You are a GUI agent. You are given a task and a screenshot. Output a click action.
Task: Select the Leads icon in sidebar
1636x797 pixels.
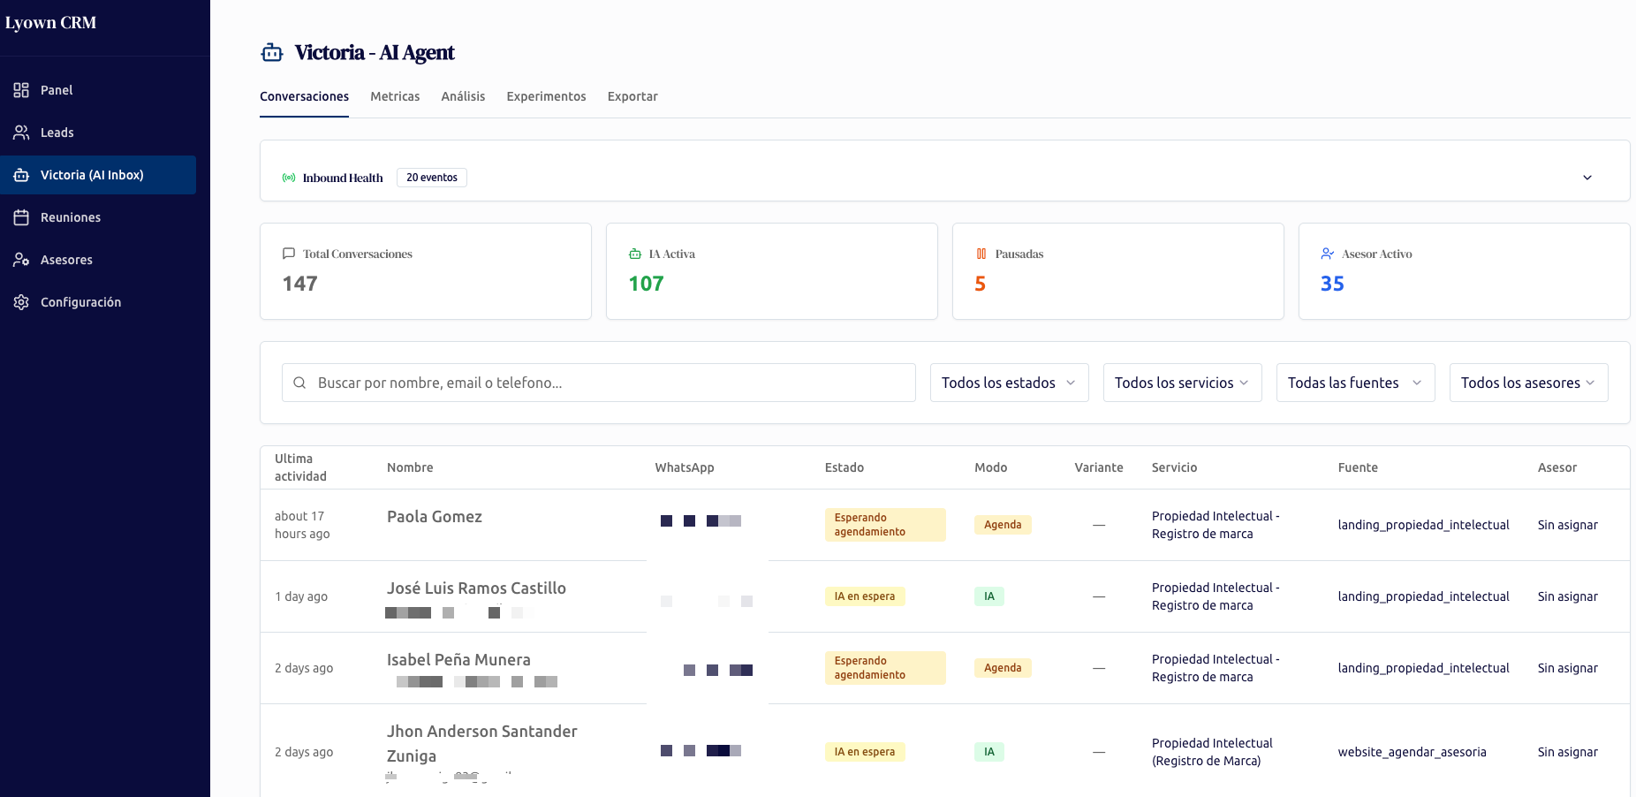pyautogui.click(x=21, y=132)
